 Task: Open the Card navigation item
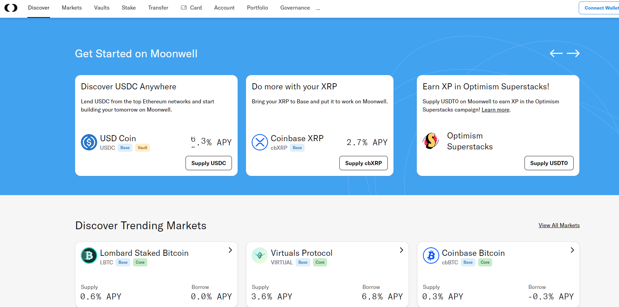coord(191,8)
